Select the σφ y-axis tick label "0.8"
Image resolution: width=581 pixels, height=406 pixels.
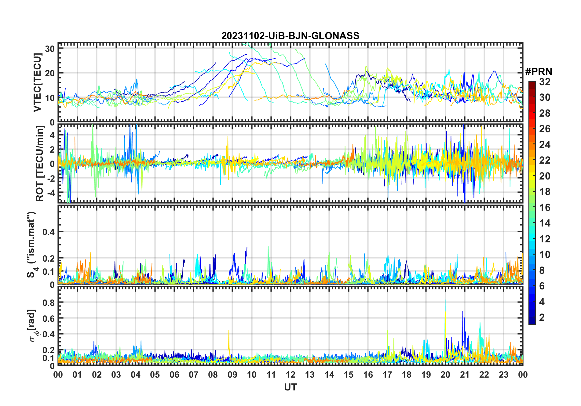pos(49,303)
